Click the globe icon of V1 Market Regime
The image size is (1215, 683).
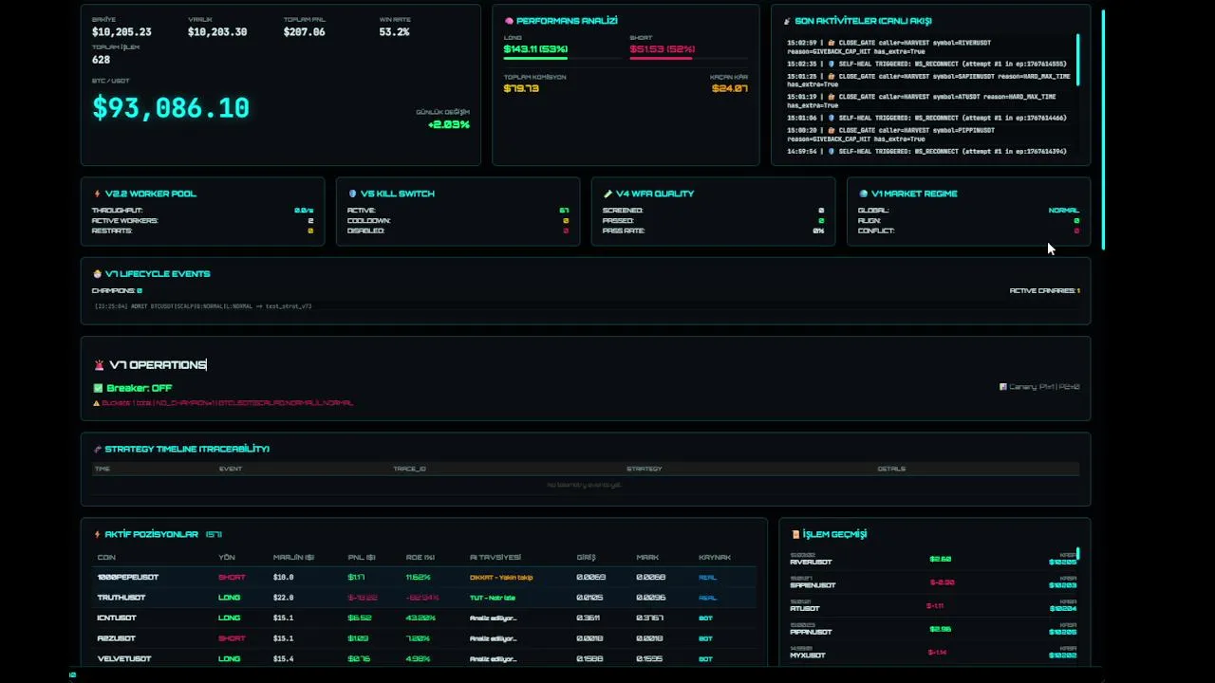click(863, 194)
